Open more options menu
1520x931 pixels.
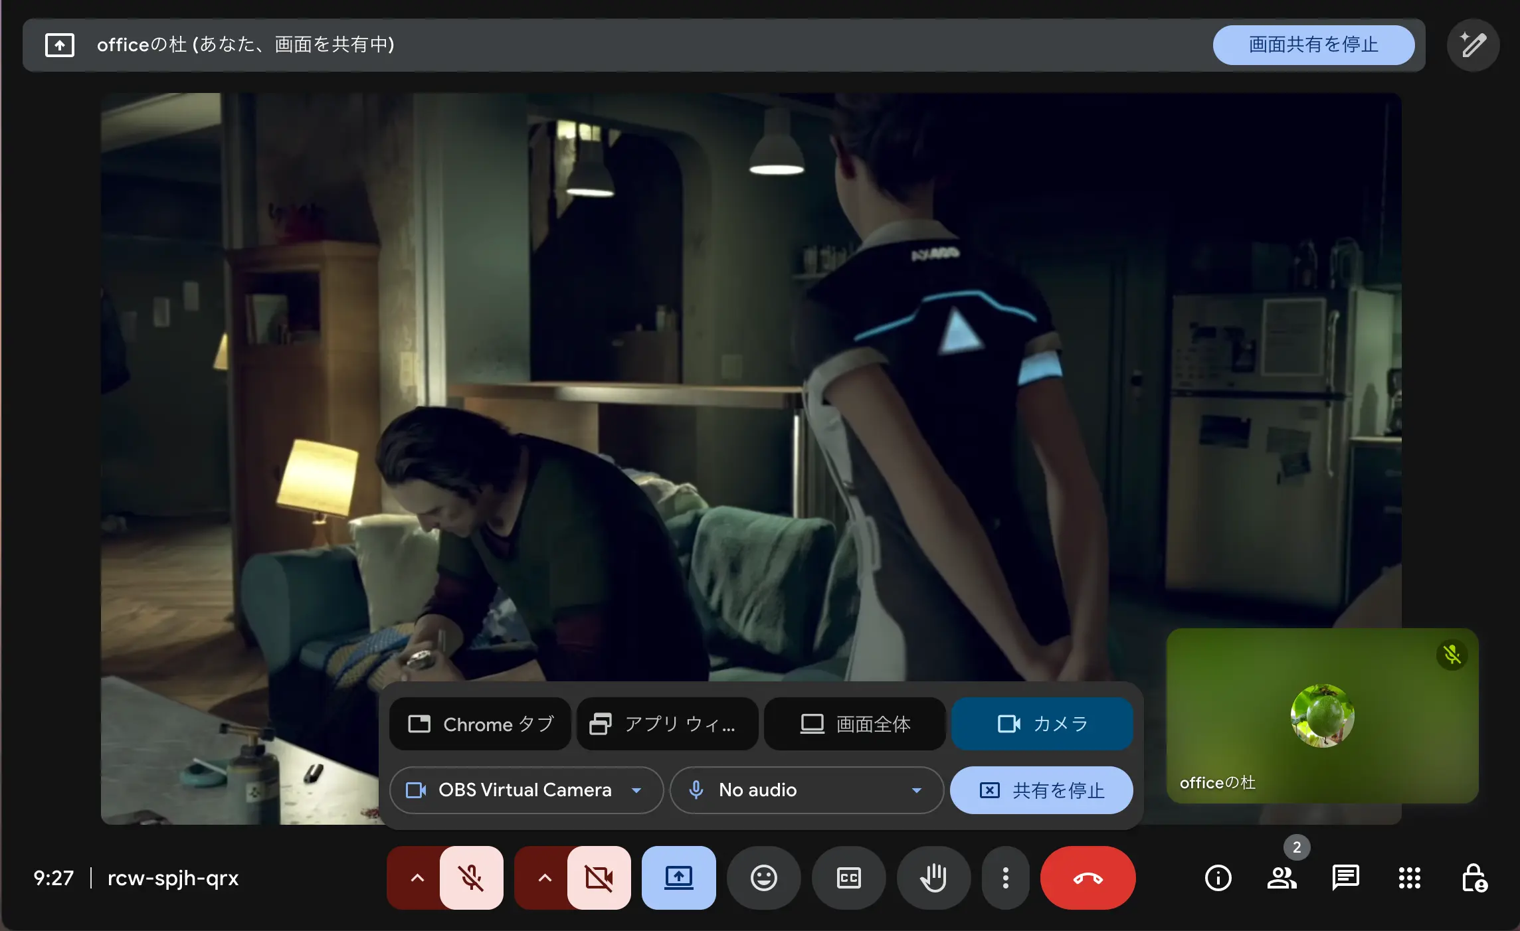[1006, 878]
